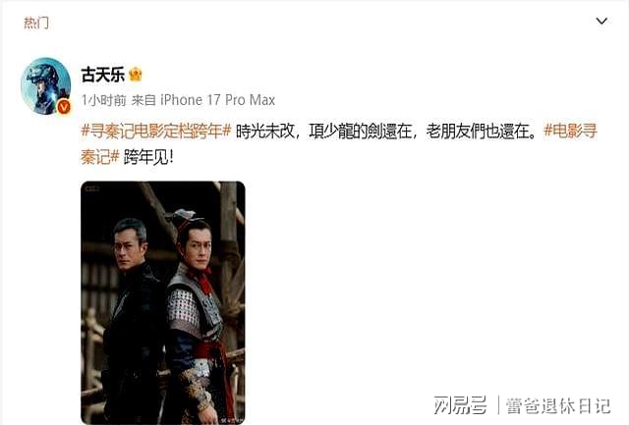The image size is (629, 425).
Task: Click the 時光未改 post text
Action: coord(265,131)
